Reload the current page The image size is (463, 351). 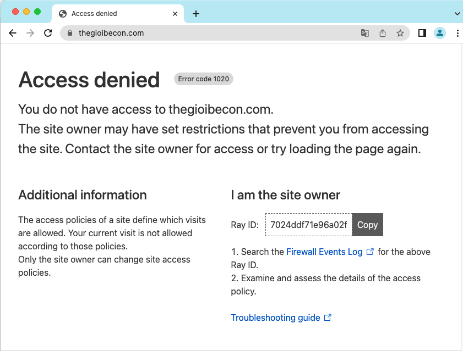[x=48, y=33]
